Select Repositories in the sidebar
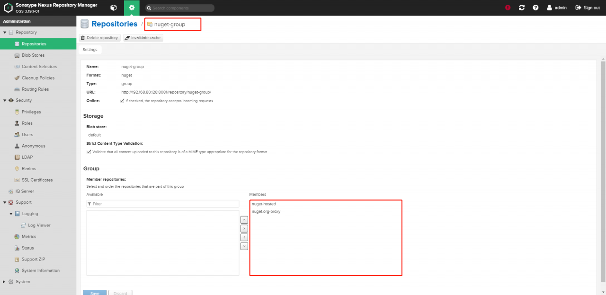Viewport: 606px width, 295px height. (38, 44)
